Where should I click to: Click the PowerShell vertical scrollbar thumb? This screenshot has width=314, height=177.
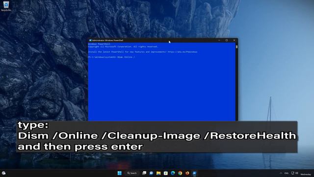236,47
